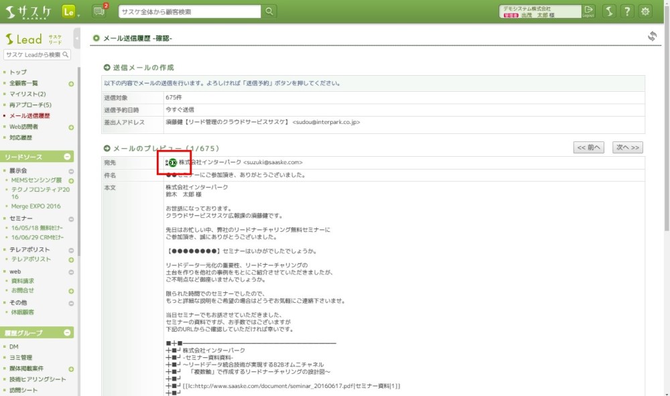Open the Le product switcher dropdown
The width and height of the screenshot is (670, 396).
pos(70,11)
